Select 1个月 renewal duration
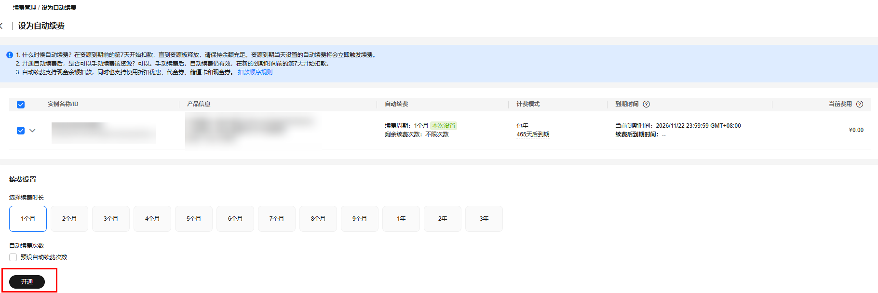This screenshot has height=293, width=878. point(28,219)
